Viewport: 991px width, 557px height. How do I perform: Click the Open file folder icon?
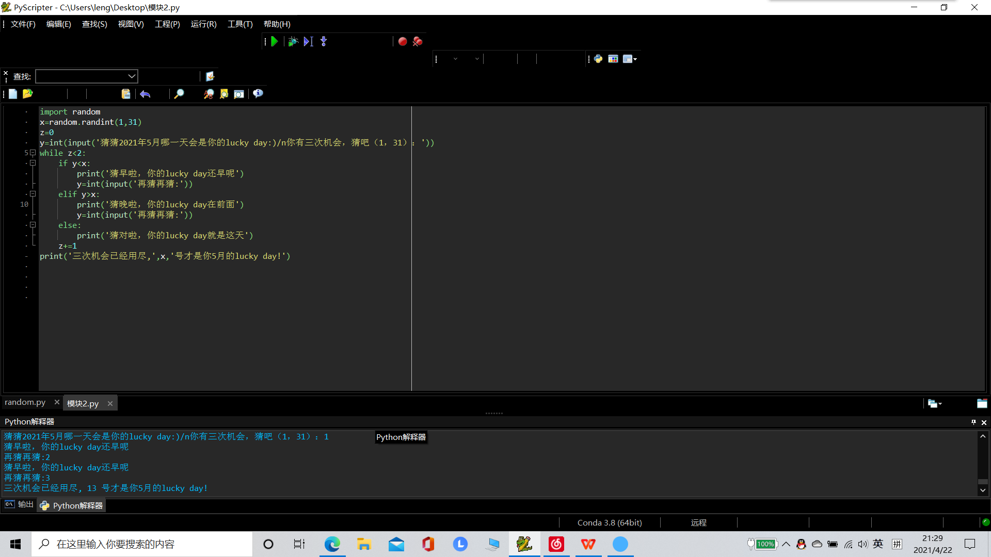(28, 94)
